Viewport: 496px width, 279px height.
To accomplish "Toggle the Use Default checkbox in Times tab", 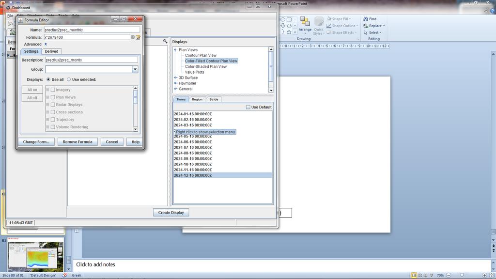I will (248, 107).
